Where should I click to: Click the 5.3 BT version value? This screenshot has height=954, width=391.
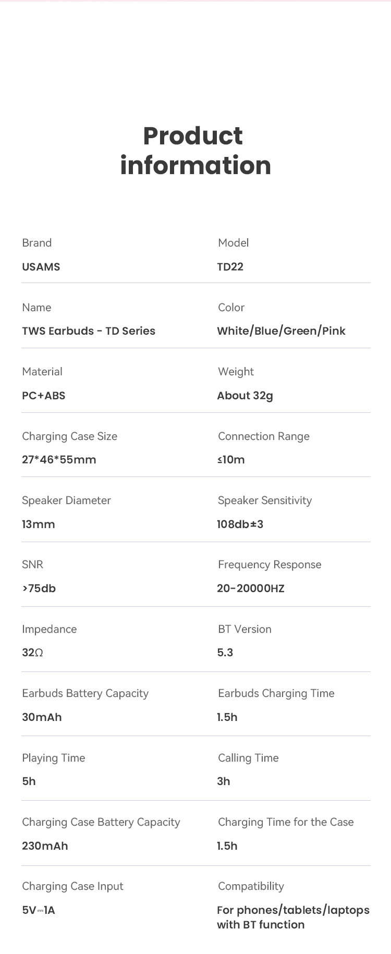(x=225, y=653)
